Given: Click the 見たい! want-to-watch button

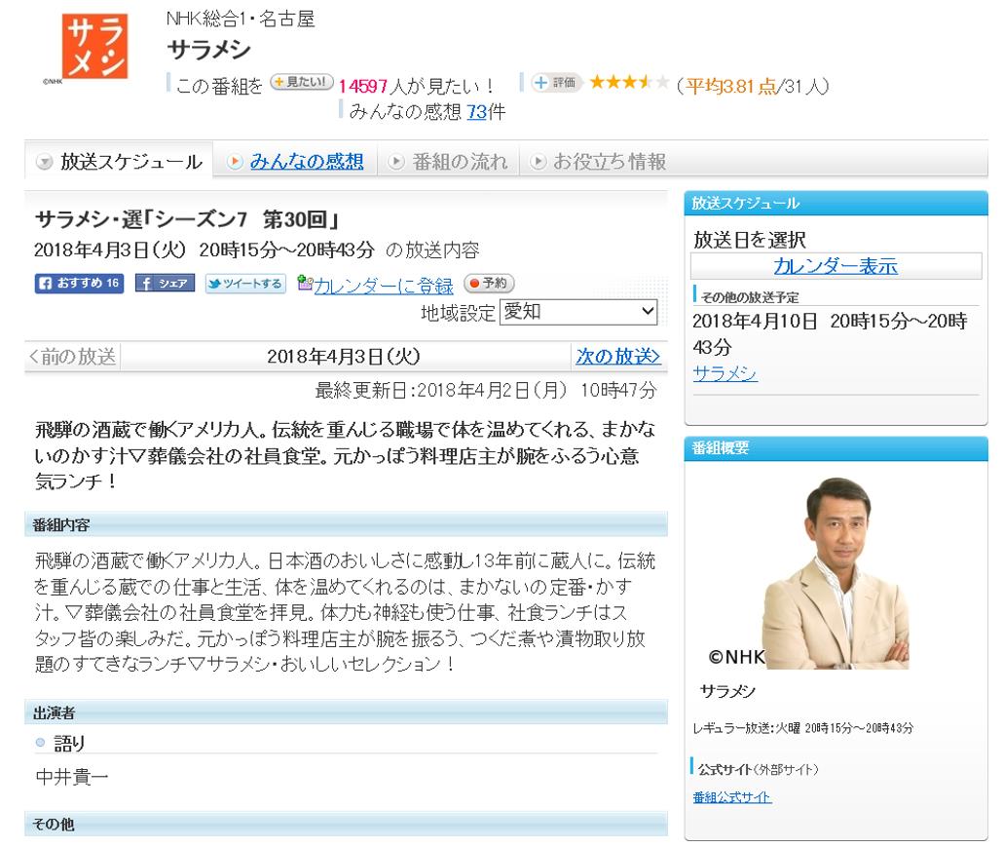Looking at the screenshot, I should (302, 83).
